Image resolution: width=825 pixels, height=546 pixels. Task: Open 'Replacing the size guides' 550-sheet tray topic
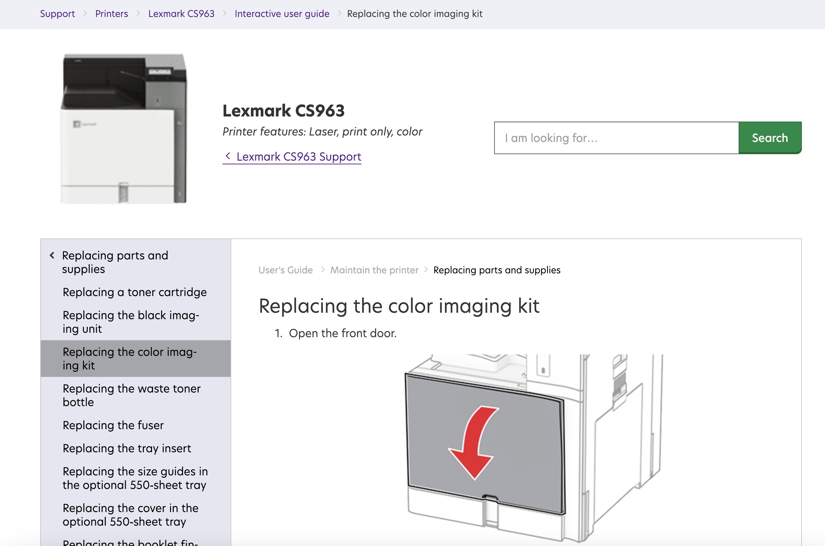135,478
